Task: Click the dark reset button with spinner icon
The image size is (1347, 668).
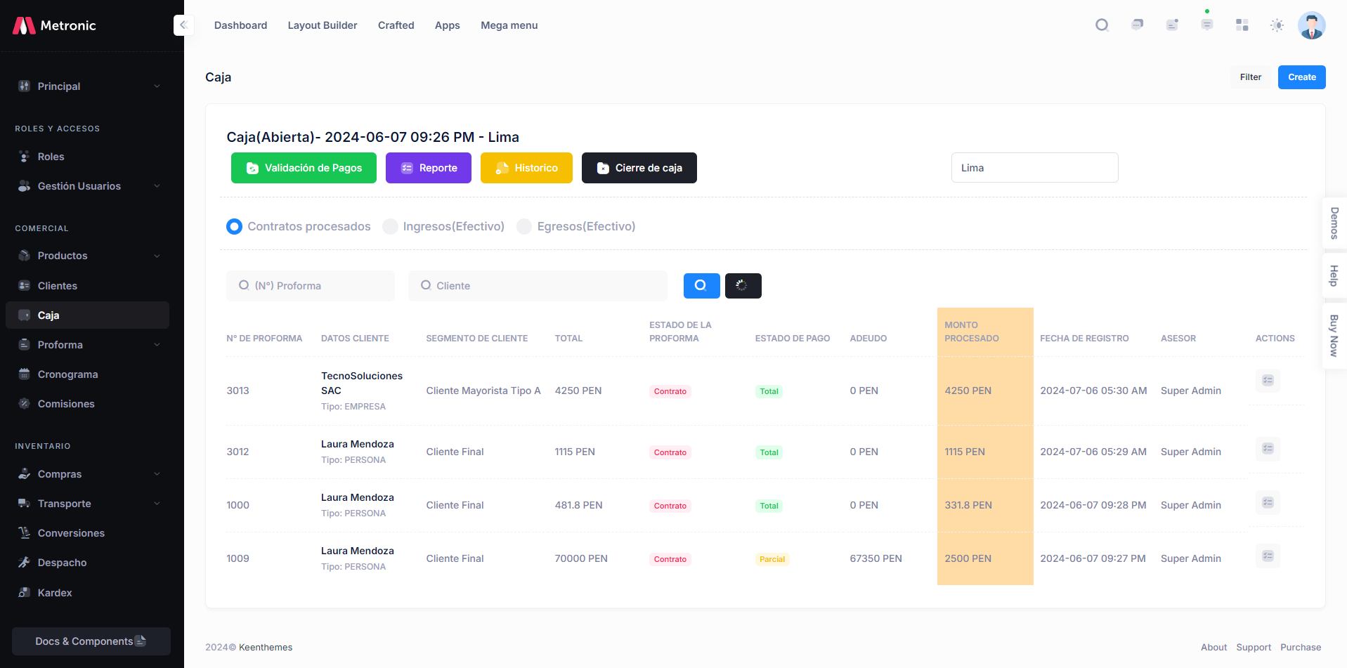Action: tap(743, 286)
